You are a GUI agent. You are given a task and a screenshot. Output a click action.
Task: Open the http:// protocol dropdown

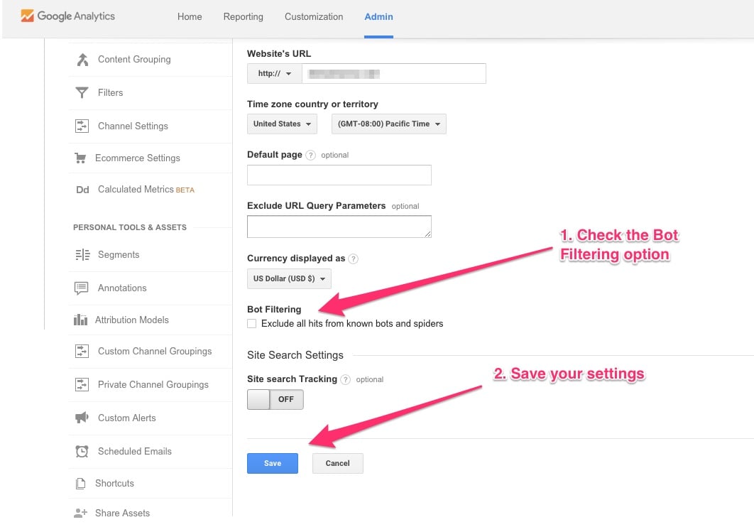[275, 74]
